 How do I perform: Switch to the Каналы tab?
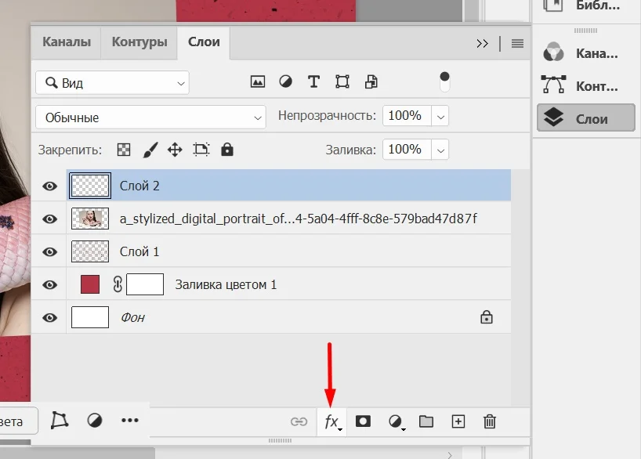click(67, 42)
